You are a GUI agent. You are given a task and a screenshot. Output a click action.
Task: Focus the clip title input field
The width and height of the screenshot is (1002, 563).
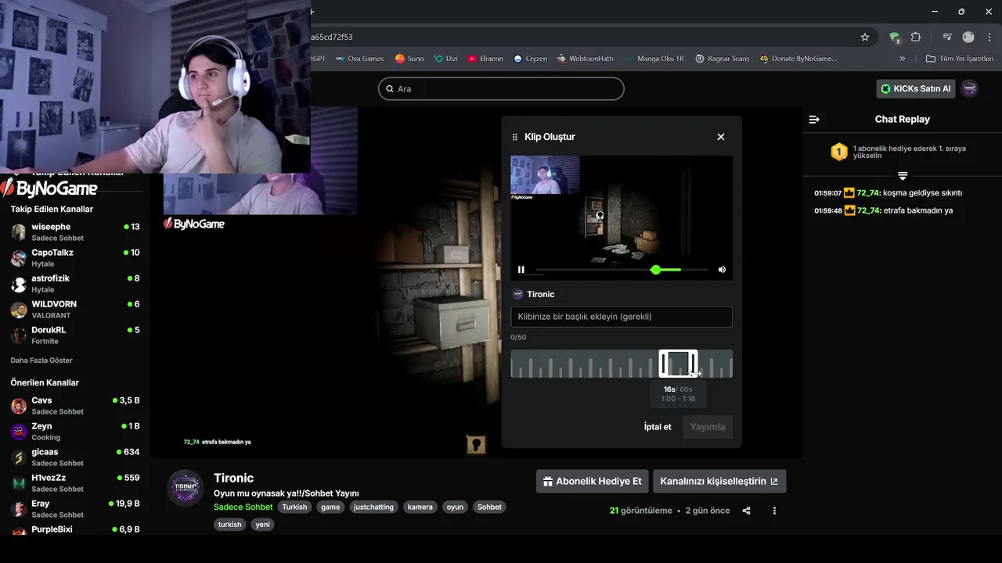click(622, 317)
